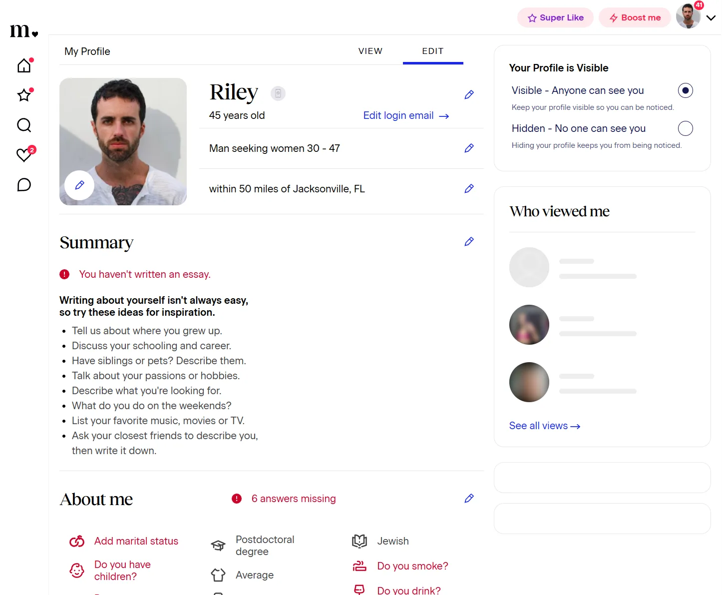Edit the Jacksonville, FL location pencil
The width and height of the screenshot is (722, 595).
click(x=469, y=188)
